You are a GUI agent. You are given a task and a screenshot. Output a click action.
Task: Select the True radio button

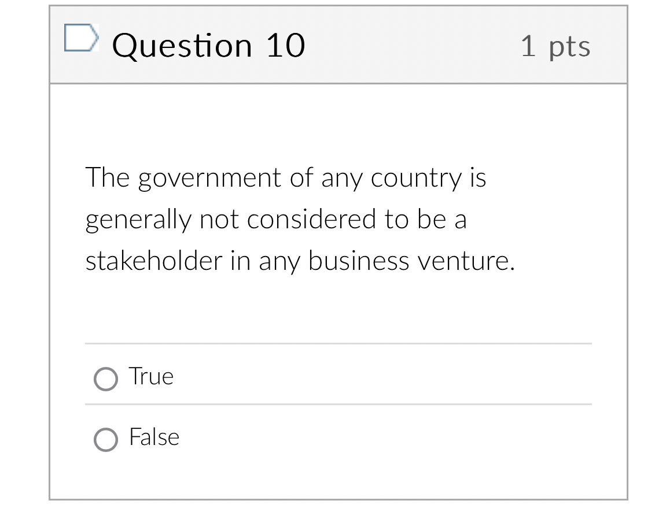click(105, 379)
